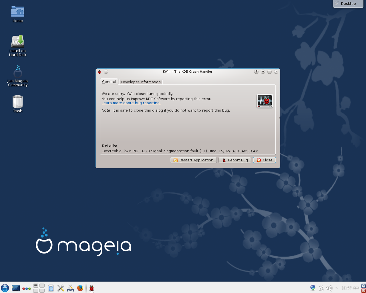Open the Mageia application launcher menu
Image resolution: width=366 pixels, height=293 pixels.
pyautogui.click(x=5, y=288)
